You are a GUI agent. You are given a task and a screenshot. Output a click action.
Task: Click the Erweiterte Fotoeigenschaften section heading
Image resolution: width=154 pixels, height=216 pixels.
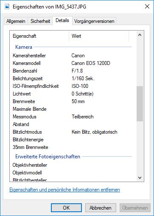pyautogui.click(x=48, y=157)
